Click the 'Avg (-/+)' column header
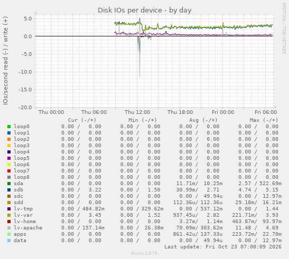This screenshot has height=259, width=289. pos(203,120)
